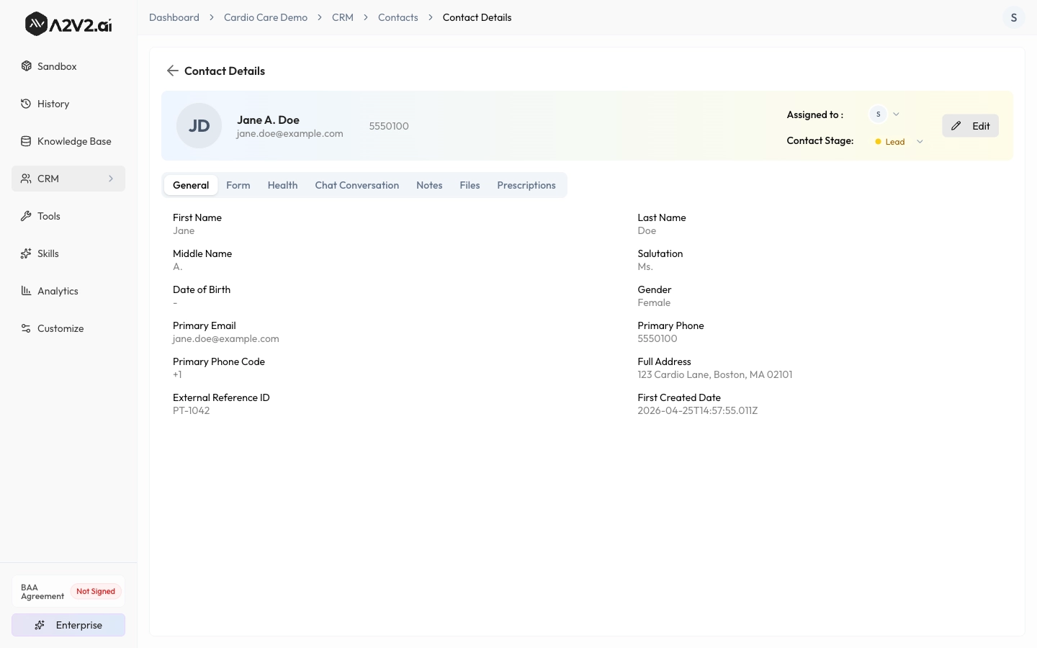Switch to the Health tab
The width and height of the screenshot is (1037, 648).
click(x=282, y=185)
